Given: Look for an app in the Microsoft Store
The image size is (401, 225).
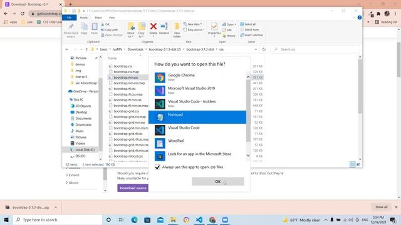Looking at the screenshot, I should [x=197, y=156].
